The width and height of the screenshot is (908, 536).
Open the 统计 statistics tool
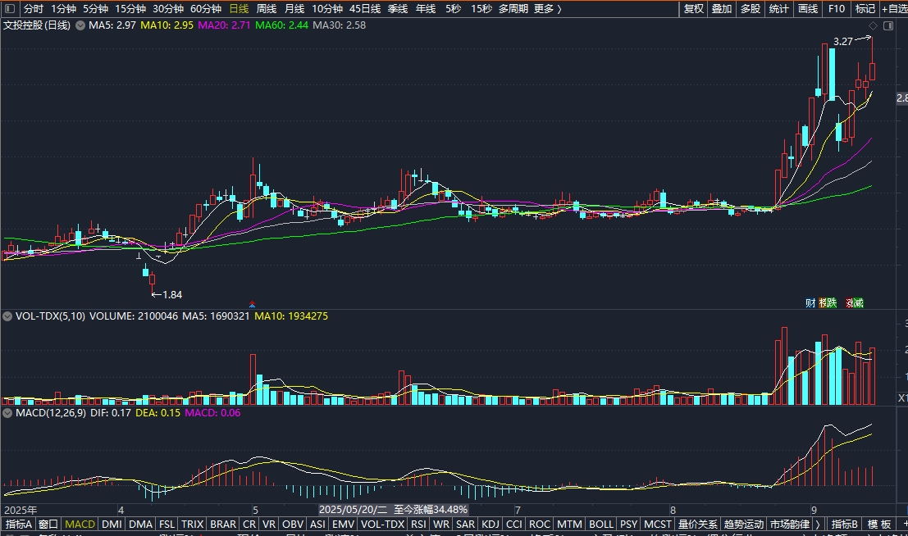pyautogui.click(x=779, y=9)
